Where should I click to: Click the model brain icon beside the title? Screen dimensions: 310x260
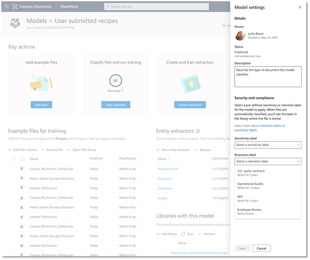click(x=15, y=23)
